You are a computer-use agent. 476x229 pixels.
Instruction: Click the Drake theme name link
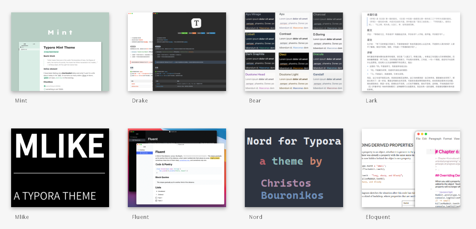coord(140,101)
